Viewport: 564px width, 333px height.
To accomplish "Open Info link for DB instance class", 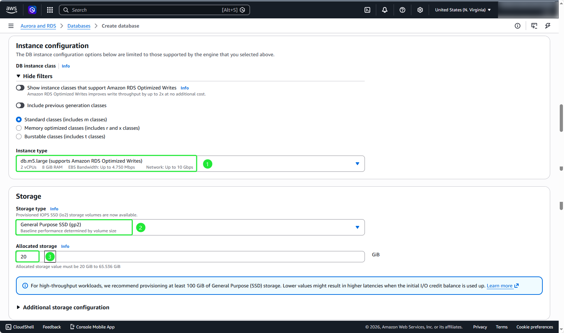I will (66, 66).
